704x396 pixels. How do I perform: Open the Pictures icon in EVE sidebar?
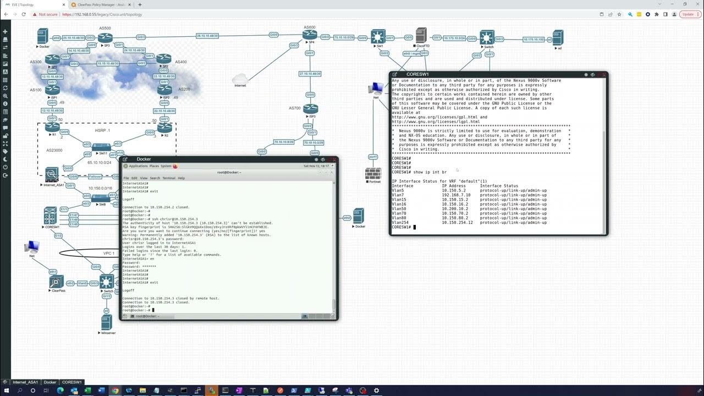click(x=5, y=64)
